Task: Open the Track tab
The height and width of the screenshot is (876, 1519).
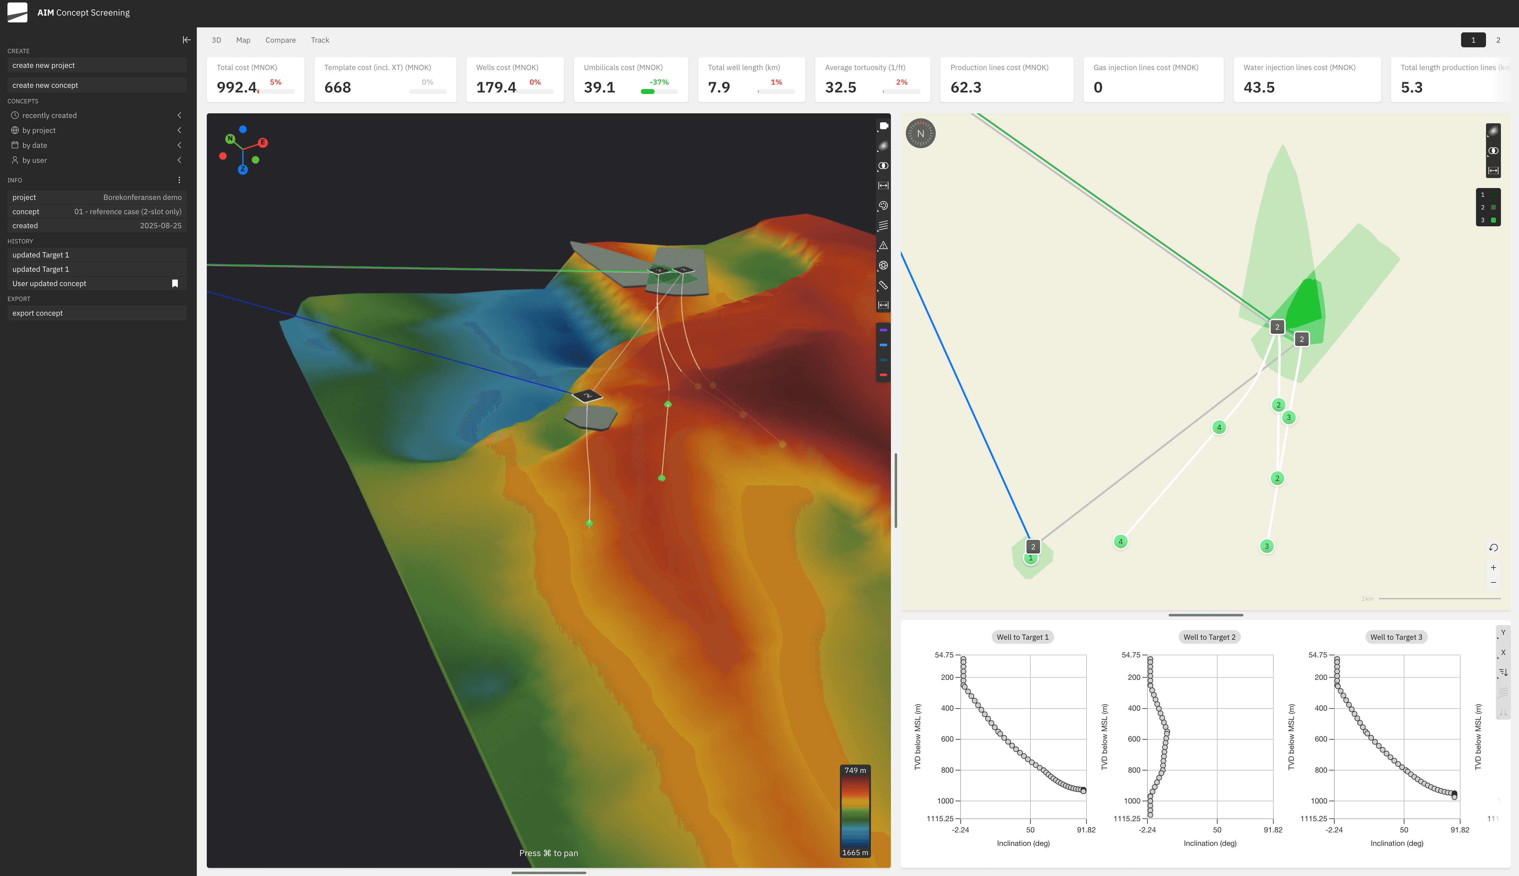Action: point(319,40)
